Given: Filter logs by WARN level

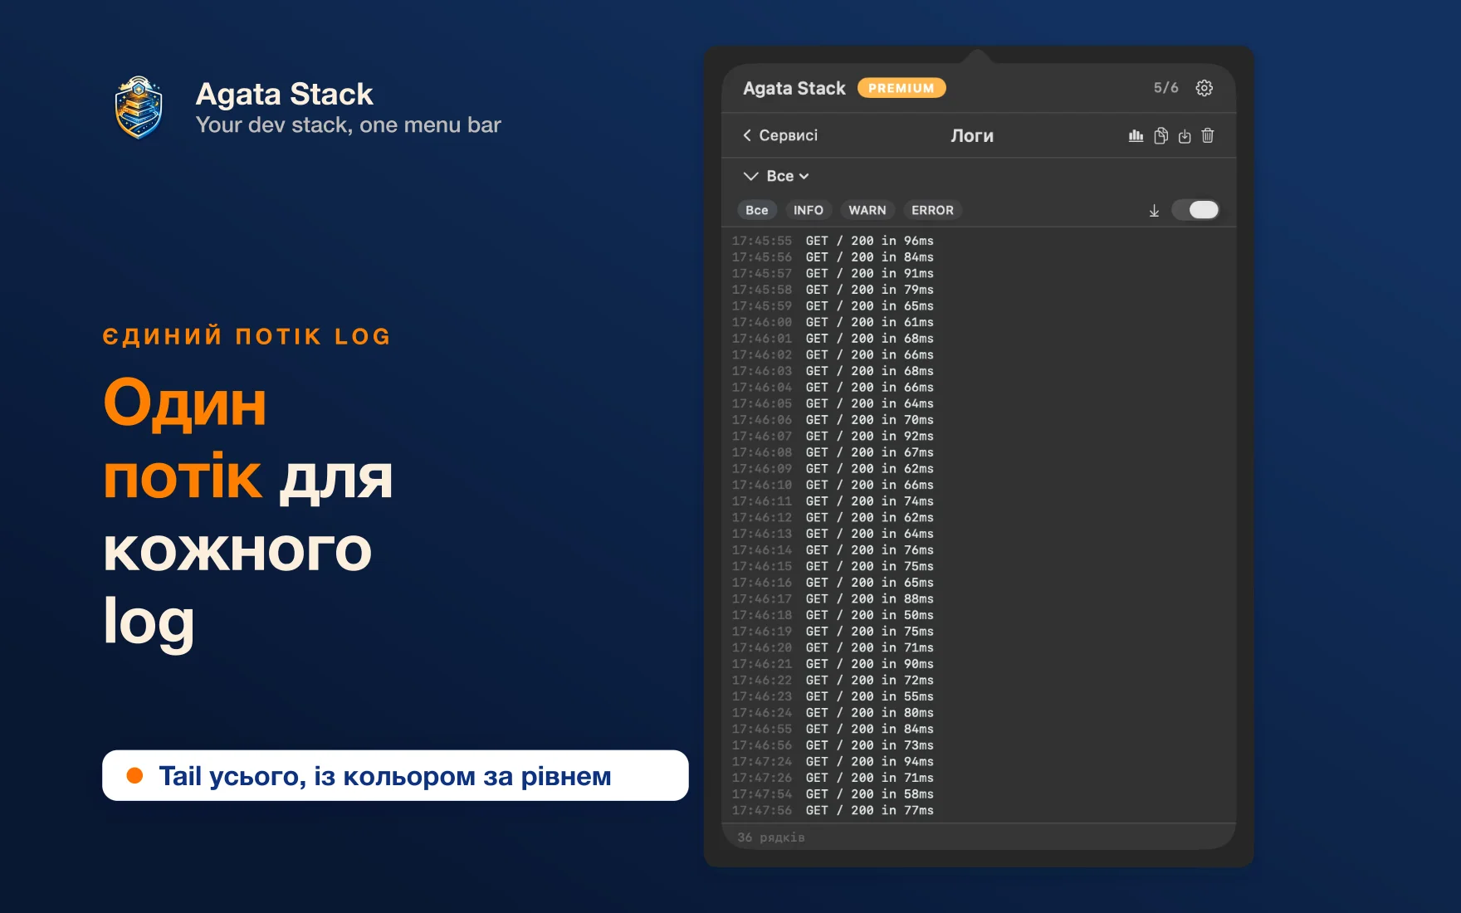Looking at the screenshot, I should 867,210.
